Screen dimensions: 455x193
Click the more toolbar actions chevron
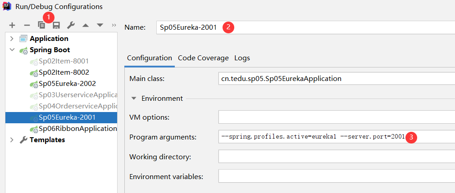pyautogui.click(x=114, y=25)
